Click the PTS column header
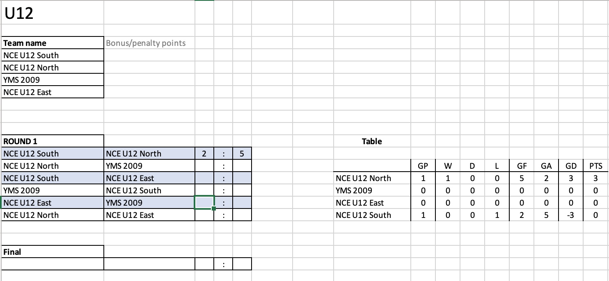The width and height of the screenshot is (609, 281). pyautogui.click(x=595, y=166)
